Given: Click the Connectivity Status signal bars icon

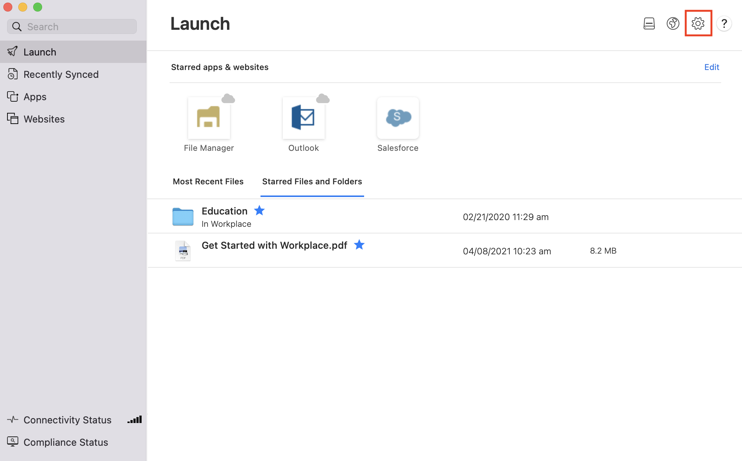Looking at the screenshot, I should coord(134,419).
